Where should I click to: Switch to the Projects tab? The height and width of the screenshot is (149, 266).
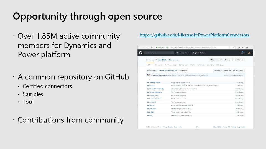[x=183, y=65]
